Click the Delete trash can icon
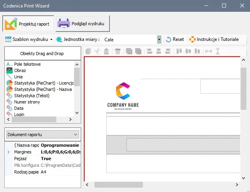250x192 pixels. click(118, 51)
